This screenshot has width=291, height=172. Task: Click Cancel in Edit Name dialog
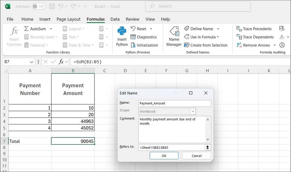coord(196,156)
